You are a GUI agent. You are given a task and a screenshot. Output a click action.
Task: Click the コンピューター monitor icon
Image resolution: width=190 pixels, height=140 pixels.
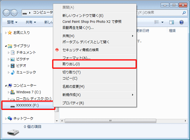point(10,85)
